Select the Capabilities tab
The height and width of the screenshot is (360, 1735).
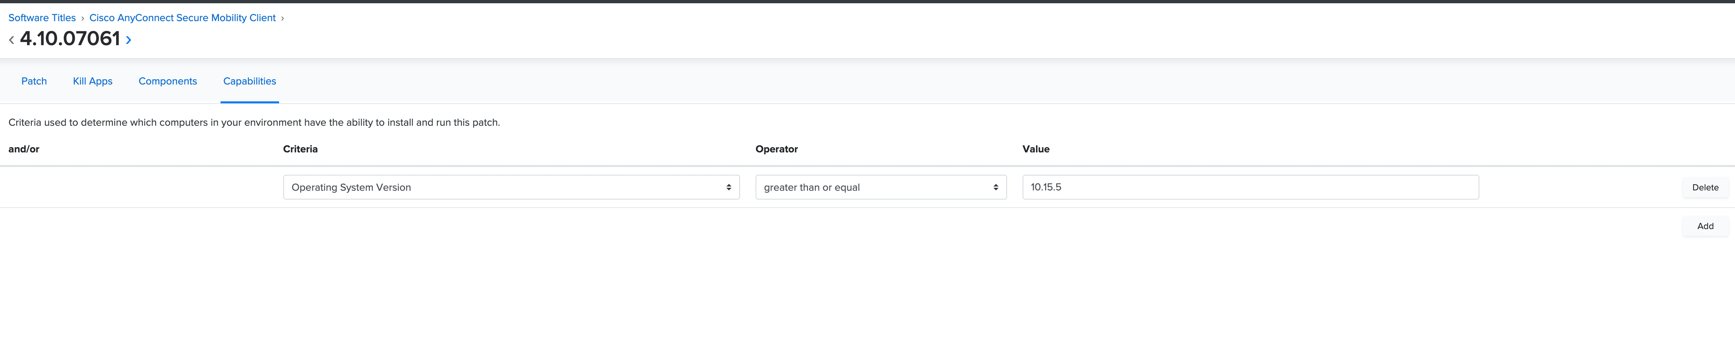click(x=250, y=82)
